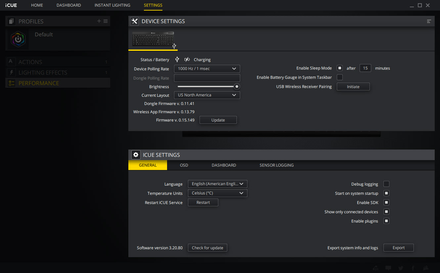Click the Corsair sails logo in footer
The image size is (440, 273).
(x=426, y=268)
